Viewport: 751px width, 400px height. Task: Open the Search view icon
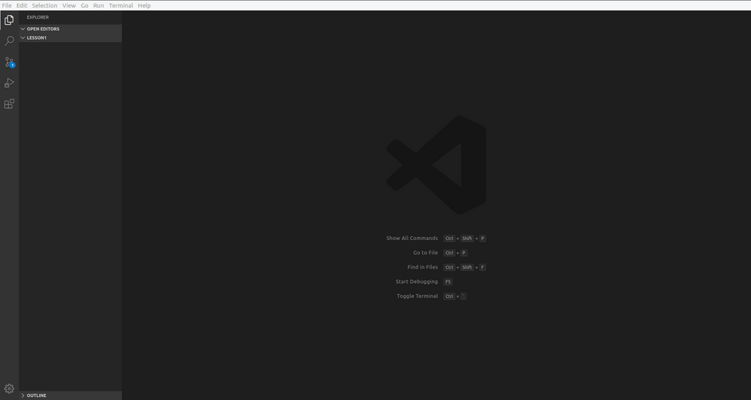pos(9,41)
